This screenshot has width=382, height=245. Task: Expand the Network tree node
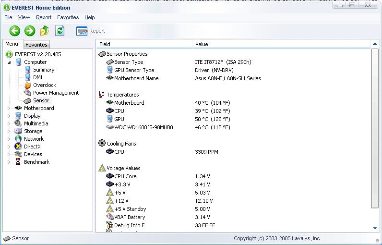point(9,139)
